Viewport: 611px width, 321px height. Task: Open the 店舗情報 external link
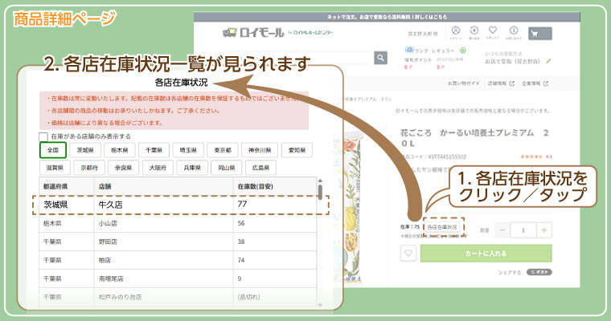point(501,83)
